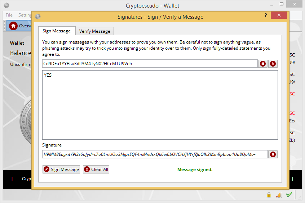
Task: Copy signature using icon beside signature field
Action: click(273, 154)
